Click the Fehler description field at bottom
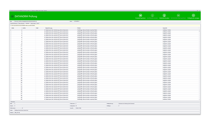Viewport: 210px width, 124px height. [x=107, y=110]
